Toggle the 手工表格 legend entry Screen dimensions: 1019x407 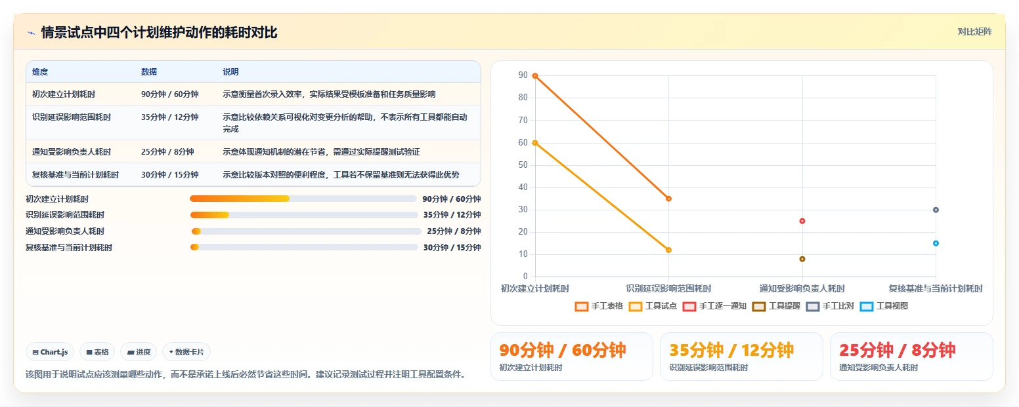click(x=599, y=306)
